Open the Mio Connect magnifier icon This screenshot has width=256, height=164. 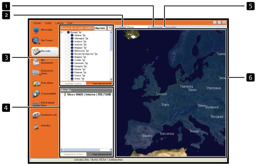[x=36, y=41]
